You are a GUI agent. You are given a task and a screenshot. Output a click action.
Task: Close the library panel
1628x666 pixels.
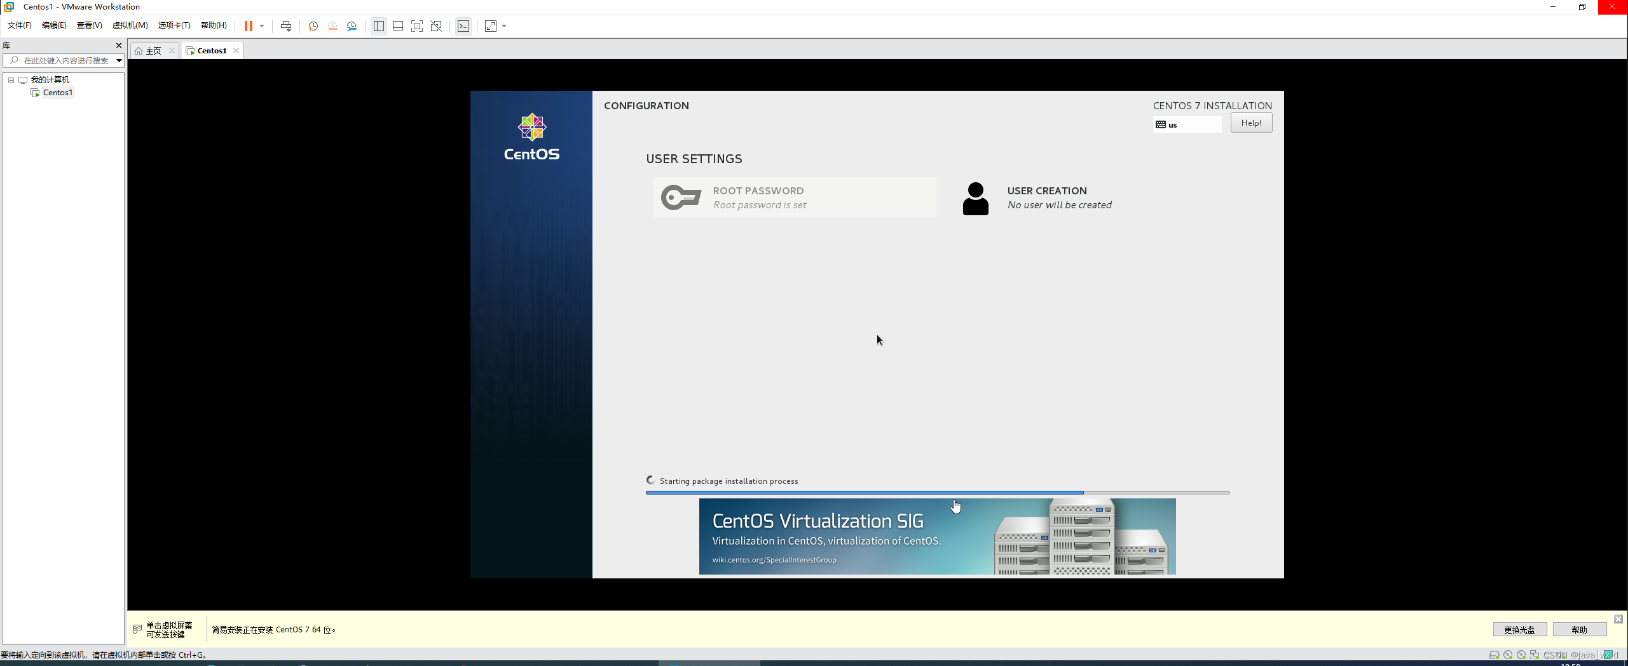pyautogui.click(x=119, y=45)
